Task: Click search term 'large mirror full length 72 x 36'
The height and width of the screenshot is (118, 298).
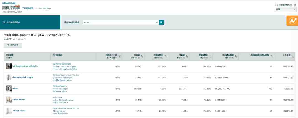Action: (x=66, y=109)
